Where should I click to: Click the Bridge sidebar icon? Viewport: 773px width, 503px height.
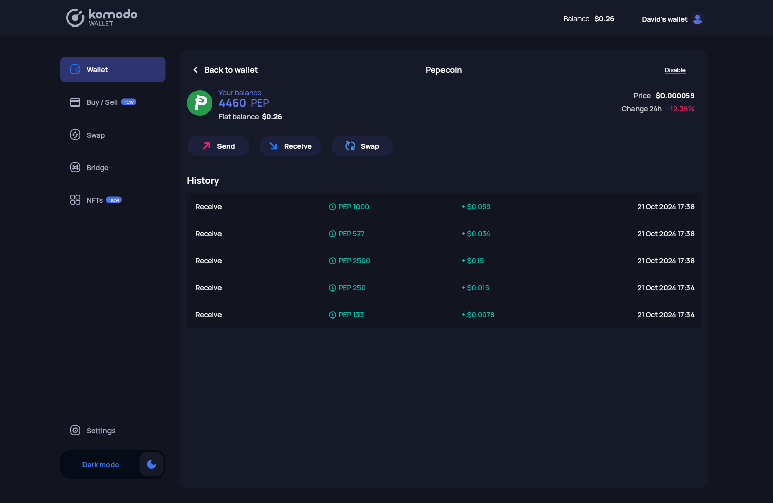click(75, 167)
